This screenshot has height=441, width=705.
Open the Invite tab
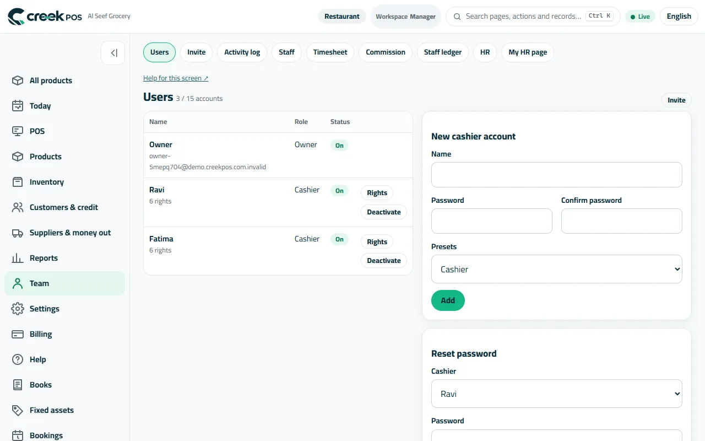point(197,52)
